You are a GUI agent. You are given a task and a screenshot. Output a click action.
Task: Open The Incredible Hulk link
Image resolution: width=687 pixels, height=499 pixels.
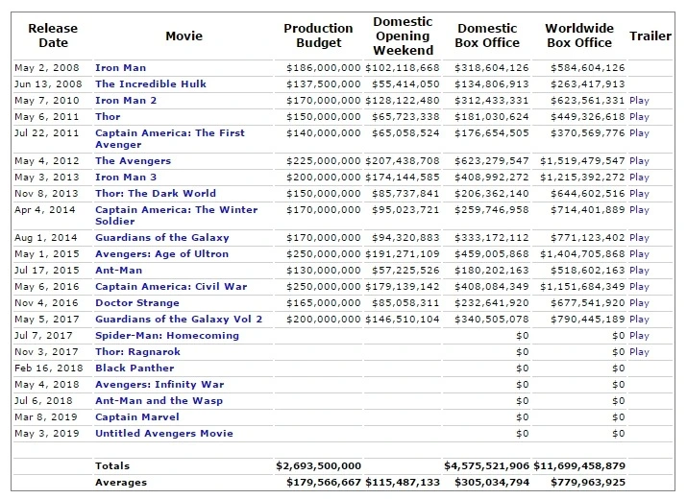(x=151, y=84)
